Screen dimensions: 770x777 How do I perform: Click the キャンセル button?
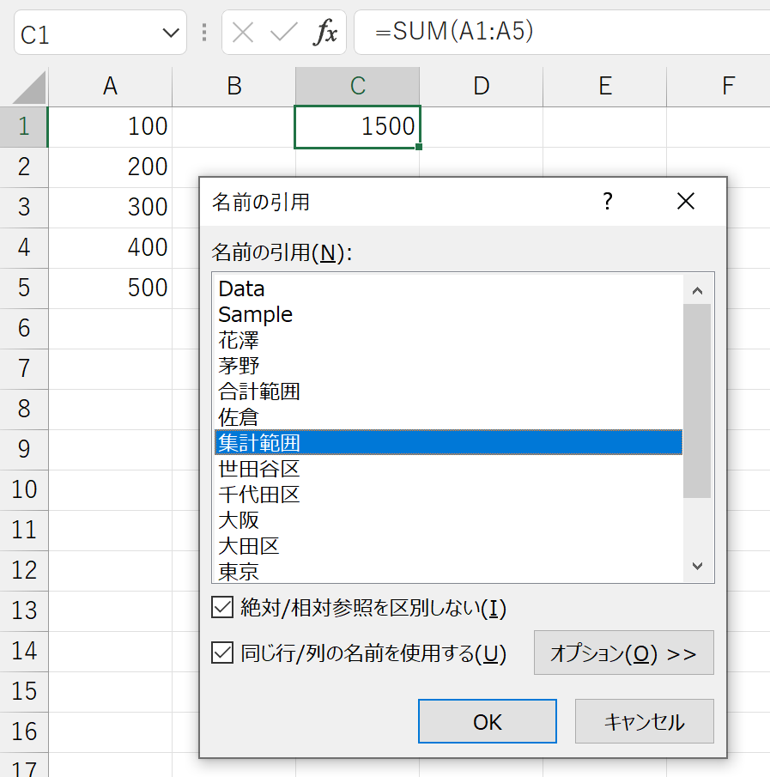click(x=644, y=721)
